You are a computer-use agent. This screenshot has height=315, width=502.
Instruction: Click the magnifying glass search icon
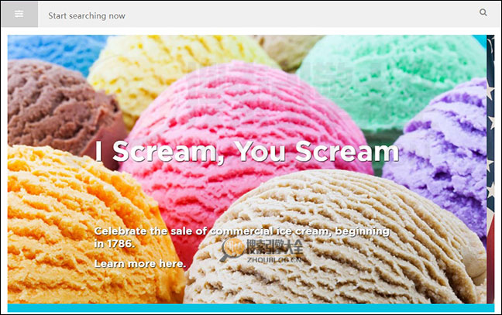483,12
